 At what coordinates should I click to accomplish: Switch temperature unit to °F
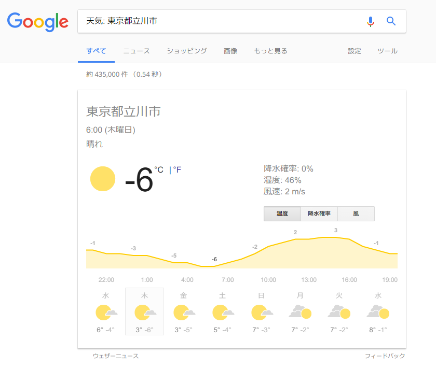[177, 169]
